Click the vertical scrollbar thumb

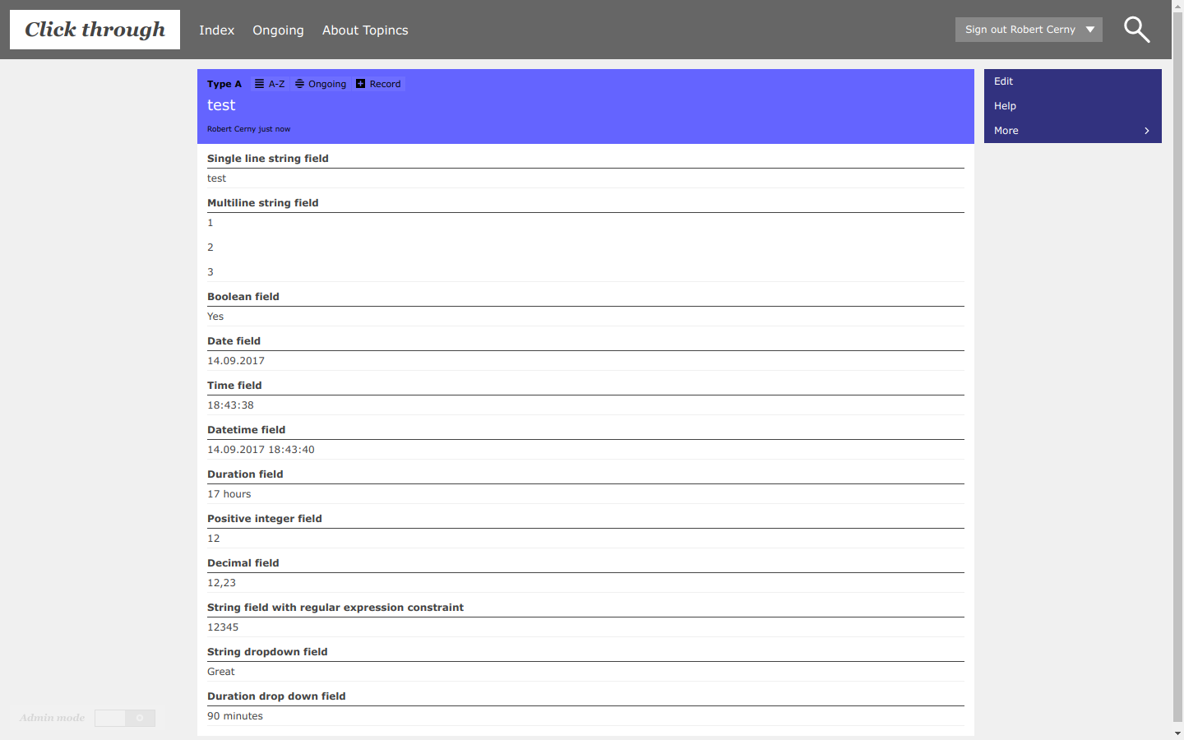1177,362
